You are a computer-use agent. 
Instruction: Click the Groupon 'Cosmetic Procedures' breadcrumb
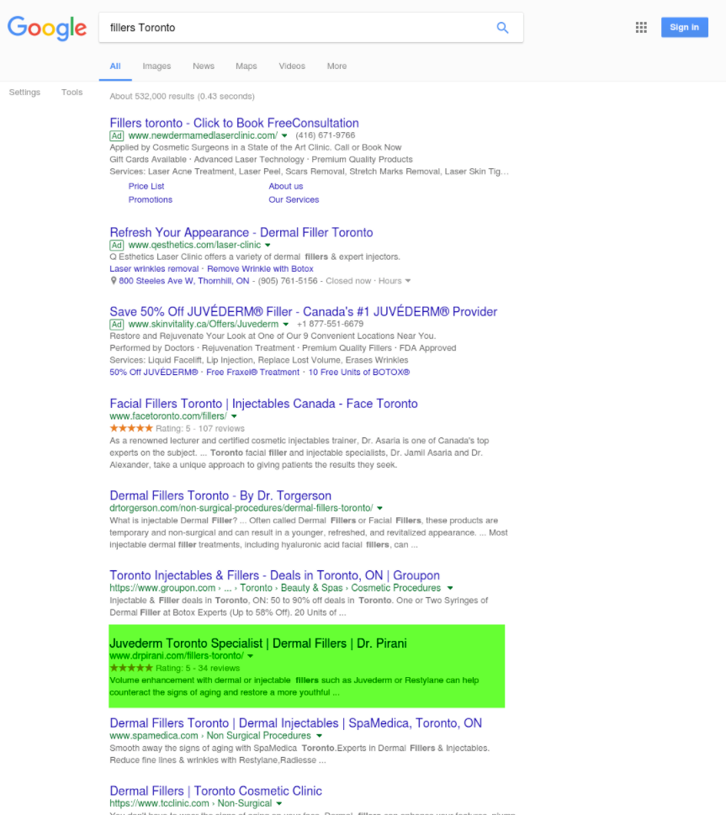[x=395, y=588]
